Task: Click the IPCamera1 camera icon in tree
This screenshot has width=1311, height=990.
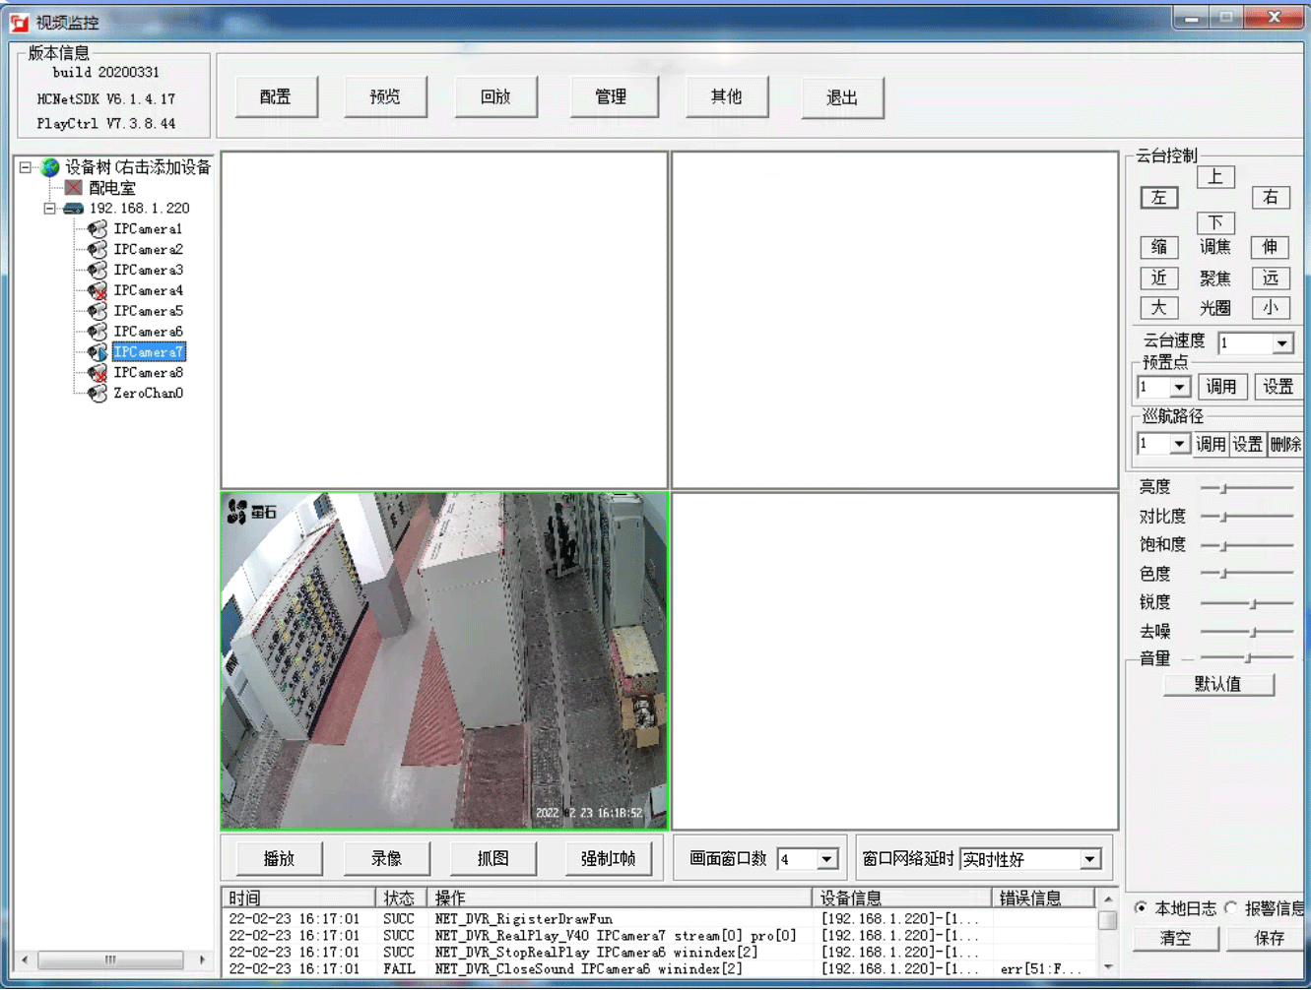Action: (97, 229)
